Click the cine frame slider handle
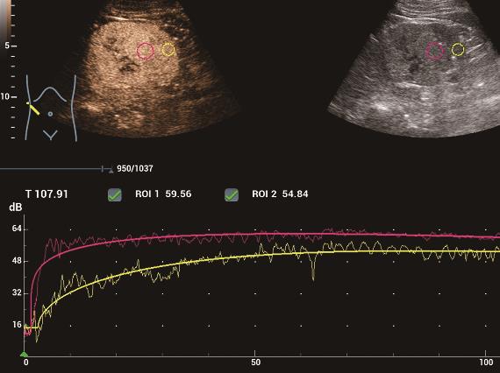The image size is (500, 373). [103, 169]
